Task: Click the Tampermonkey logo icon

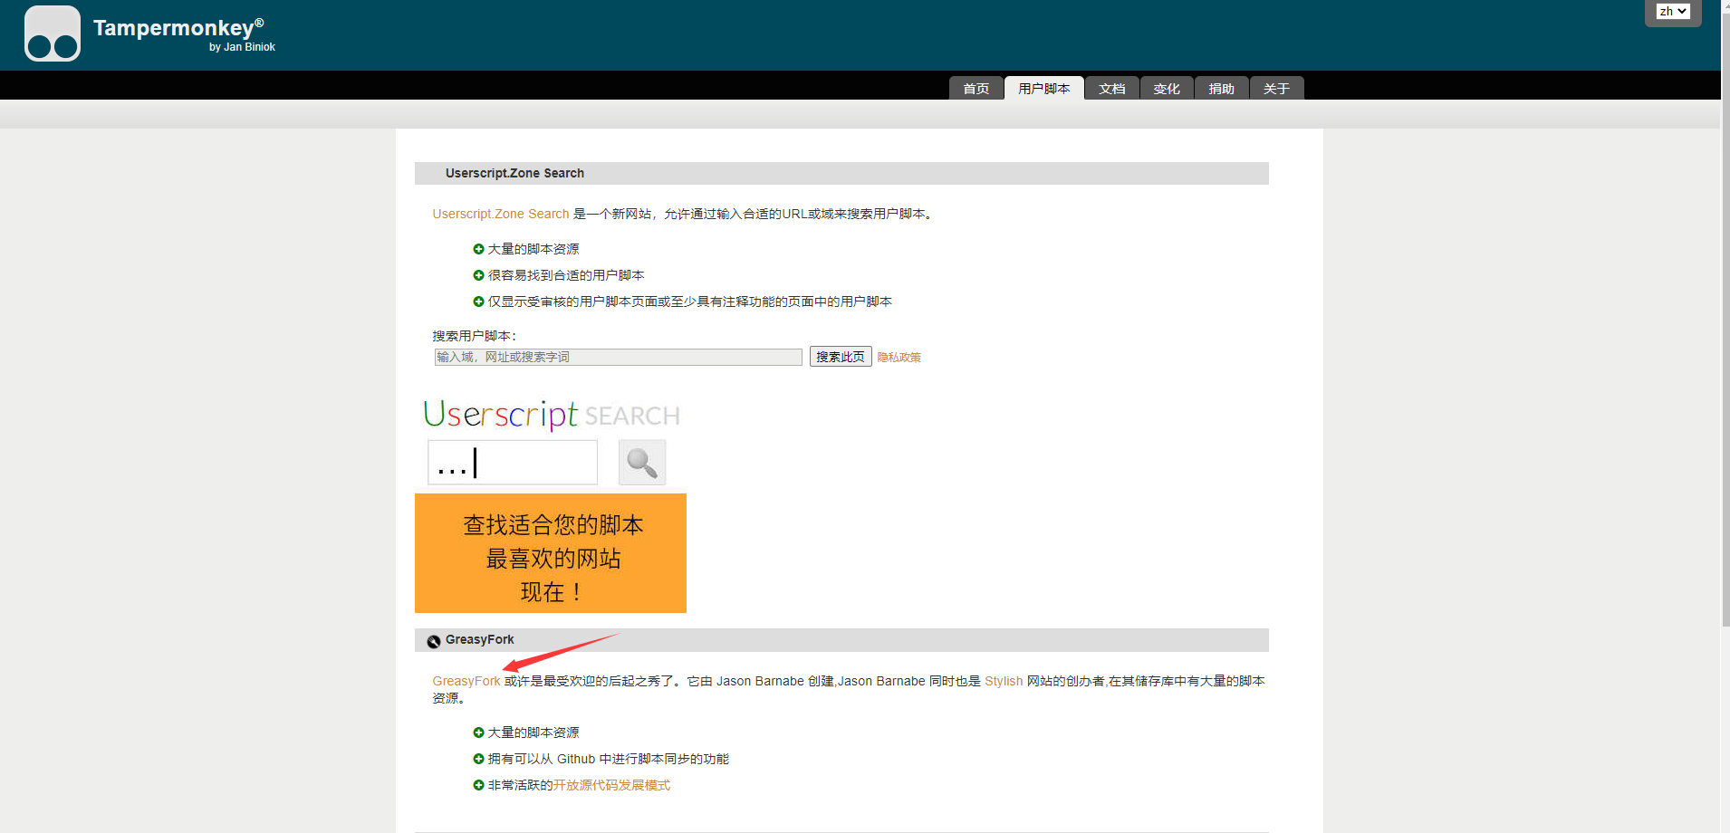Action: click(53, 34)
